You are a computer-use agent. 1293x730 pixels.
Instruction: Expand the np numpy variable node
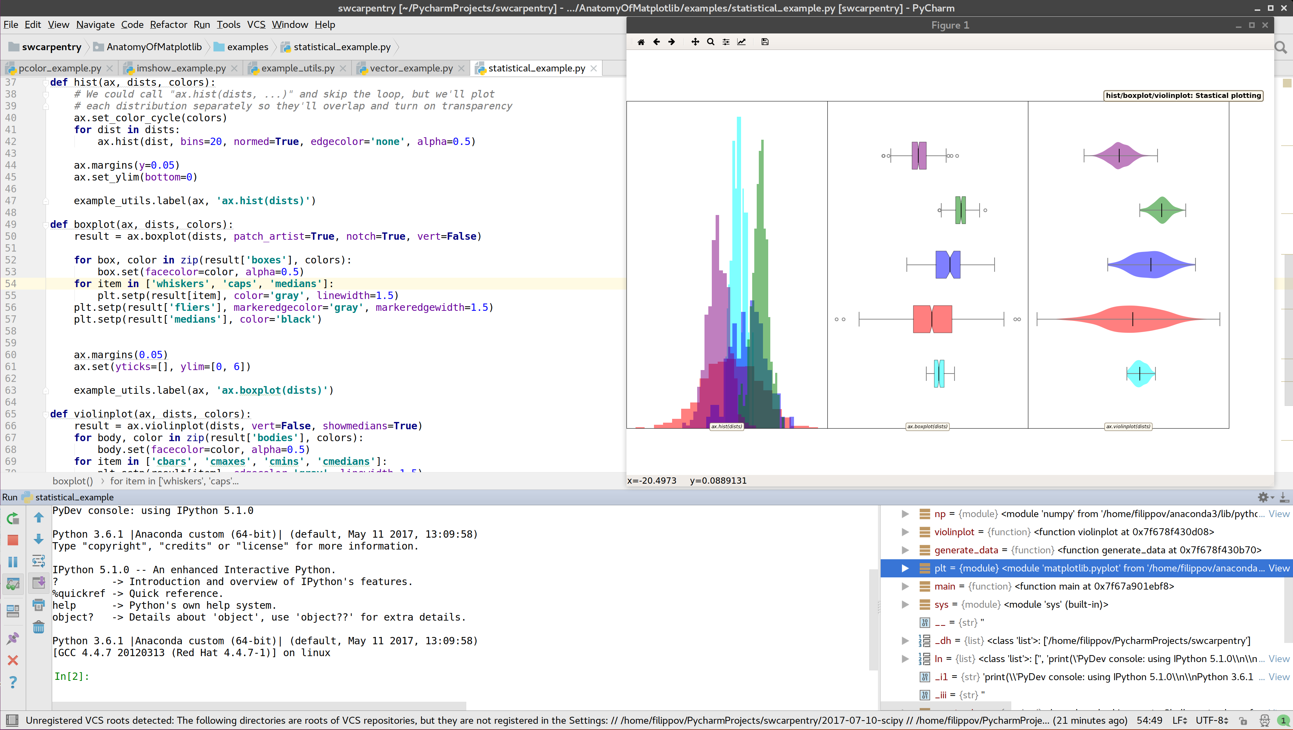pyautogui.click(x=905, y=514)
